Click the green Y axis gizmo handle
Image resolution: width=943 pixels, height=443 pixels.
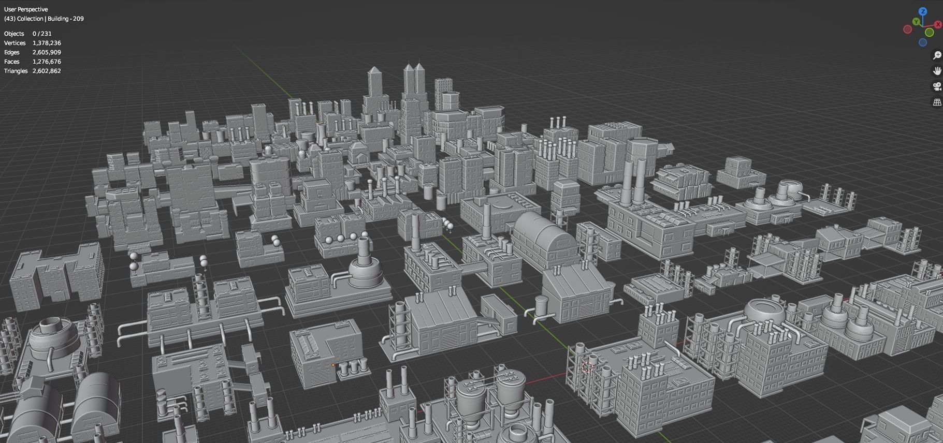coord(916,21)
